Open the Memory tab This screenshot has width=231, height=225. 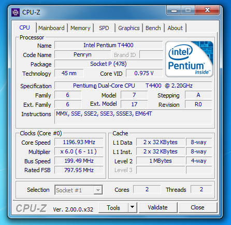80,28
